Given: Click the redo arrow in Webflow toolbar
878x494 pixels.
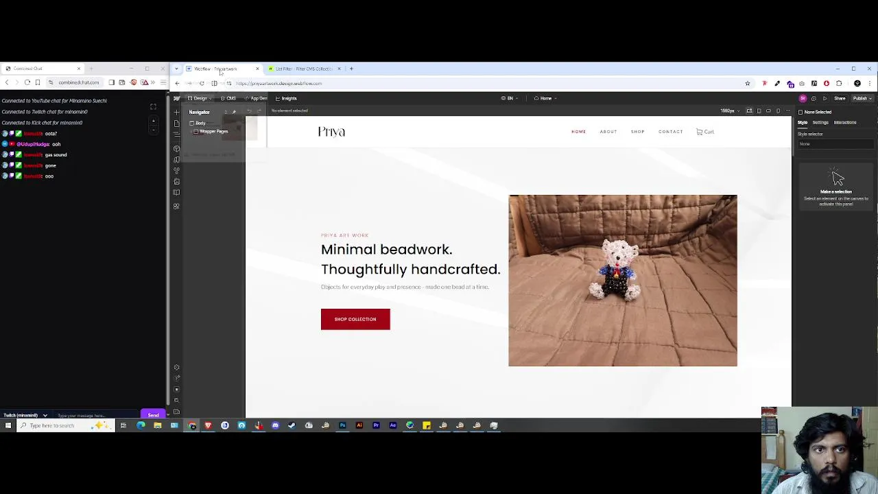Looking at the screenshot, I should coord(259,111).
